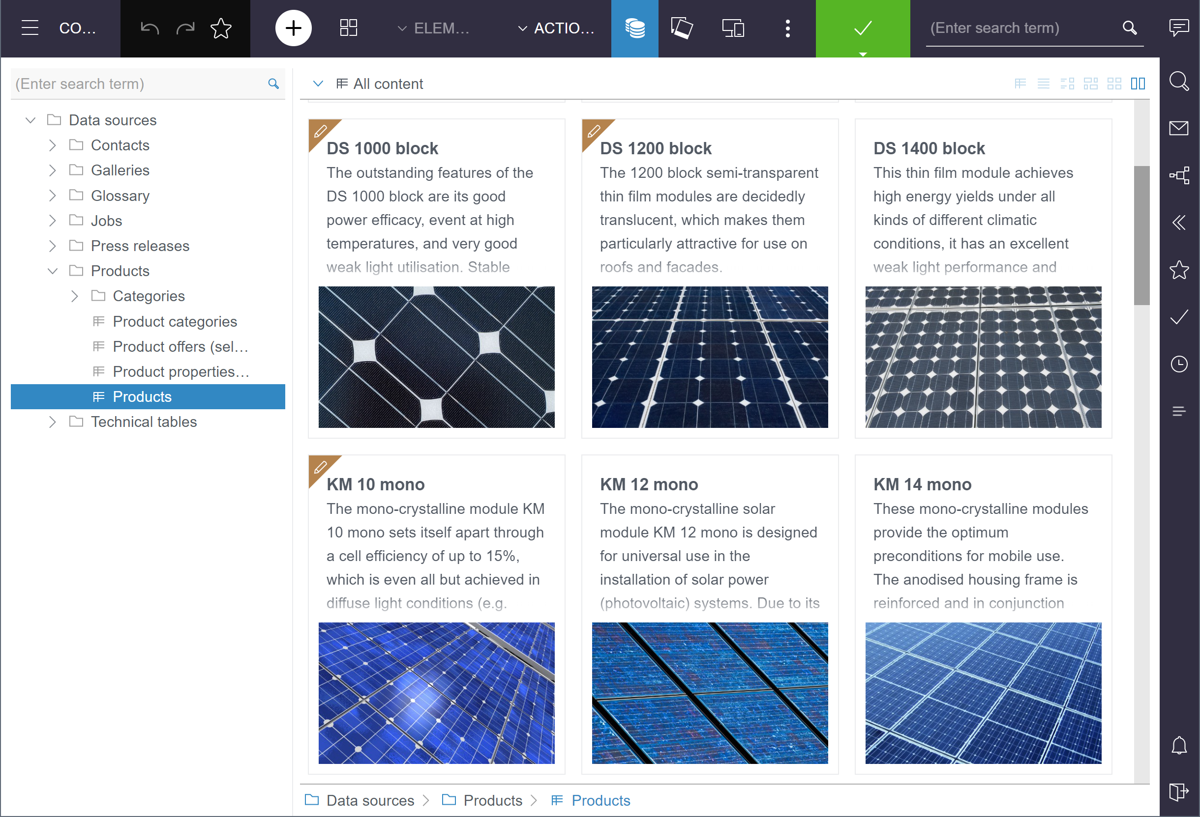Select the database data sources icon
The width and height of the screenshot is (1200, 817).
tap(634, 28)
